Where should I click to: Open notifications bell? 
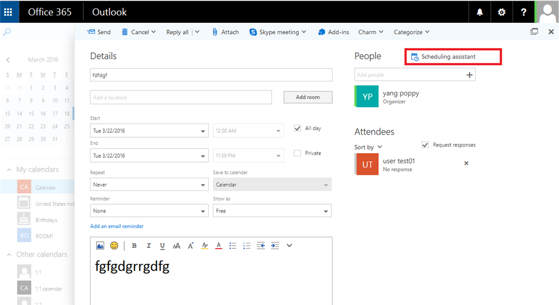point(479,12)
